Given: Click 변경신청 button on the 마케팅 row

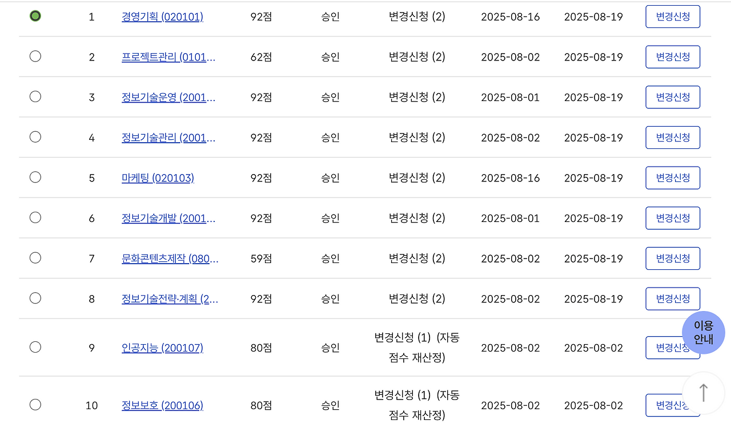Looking at the screenshot, I should 672,177.
